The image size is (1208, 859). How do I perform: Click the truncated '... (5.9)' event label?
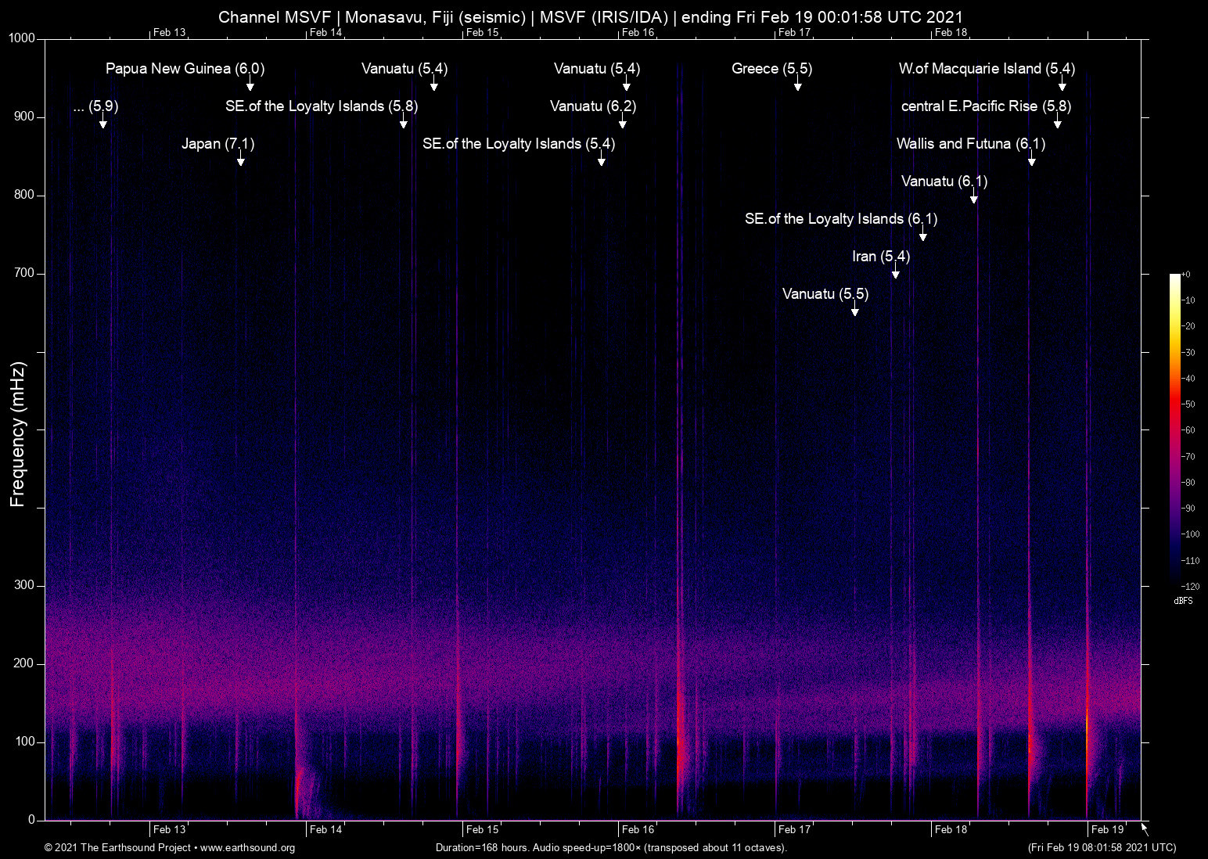[95, 106]
